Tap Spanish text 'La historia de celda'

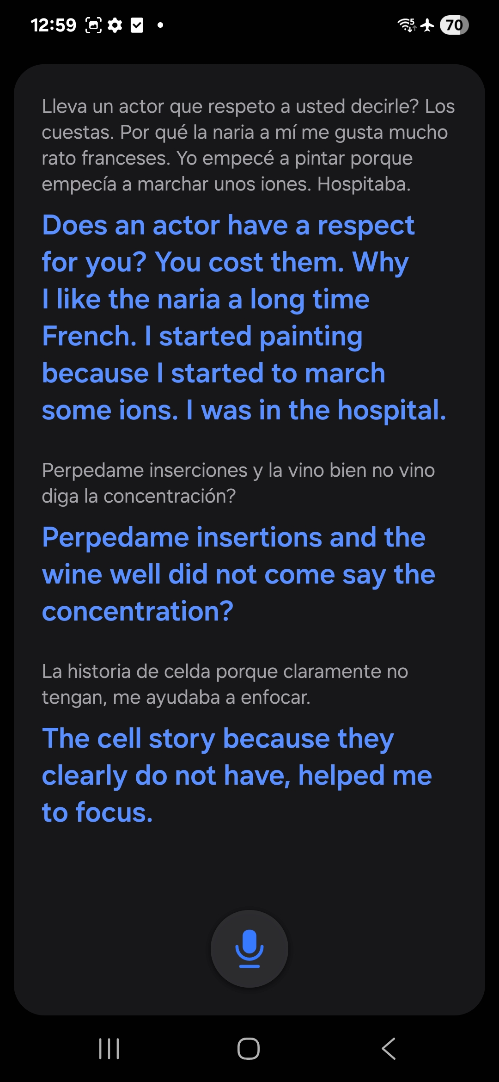tap(225, 684)
